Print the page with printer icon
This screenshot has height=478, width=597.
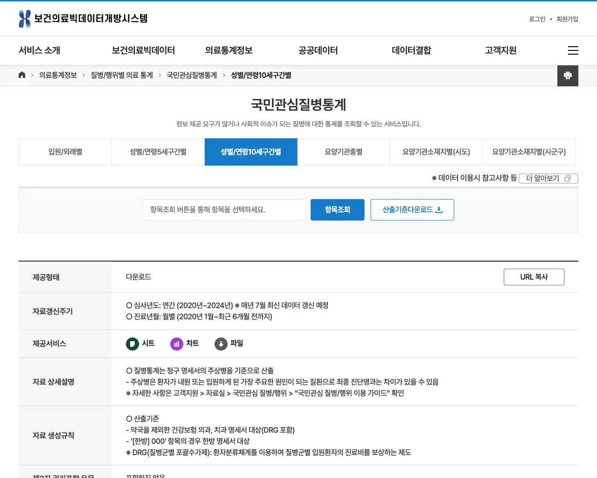pyautogui.click(x=568, y=76)
